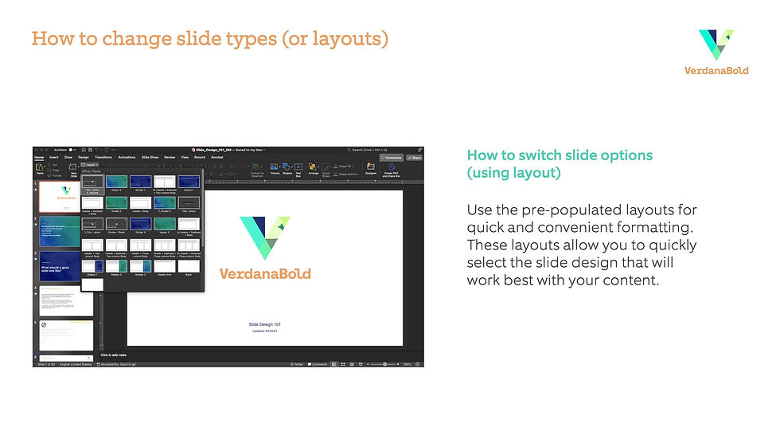Open the Layout dropdown button

click(x=90, y=165)
